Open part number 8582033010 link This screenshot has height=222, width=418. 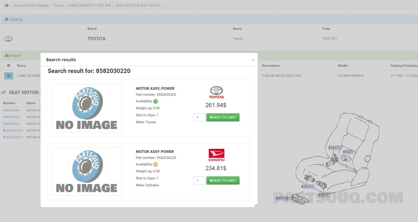[15, 137]
